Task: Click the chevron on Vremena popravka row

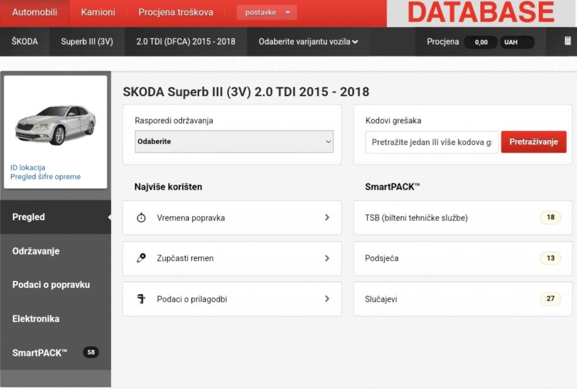Action: 326,217
